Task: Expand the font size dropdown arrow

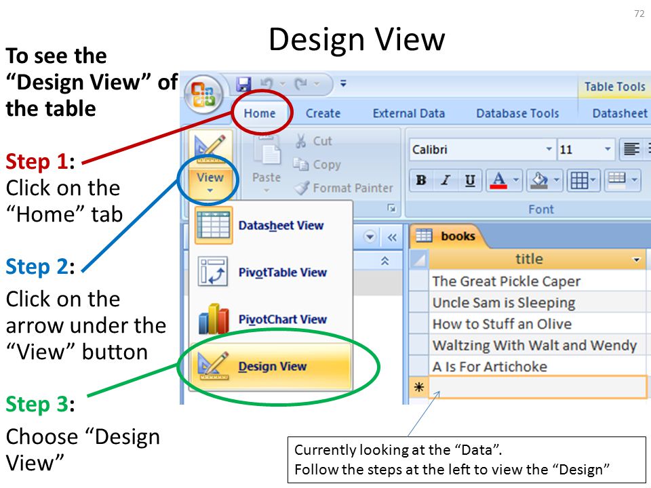Action: click(608, 149)
